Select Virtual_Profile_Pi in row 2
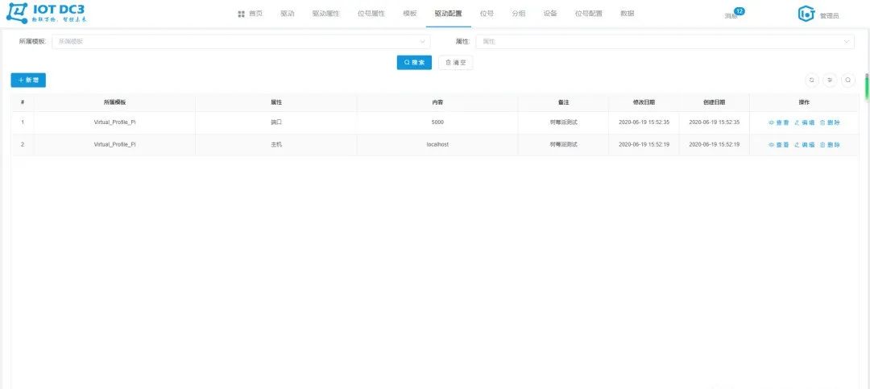The width and height of the screenshot is (870, 389). [114, 144]
